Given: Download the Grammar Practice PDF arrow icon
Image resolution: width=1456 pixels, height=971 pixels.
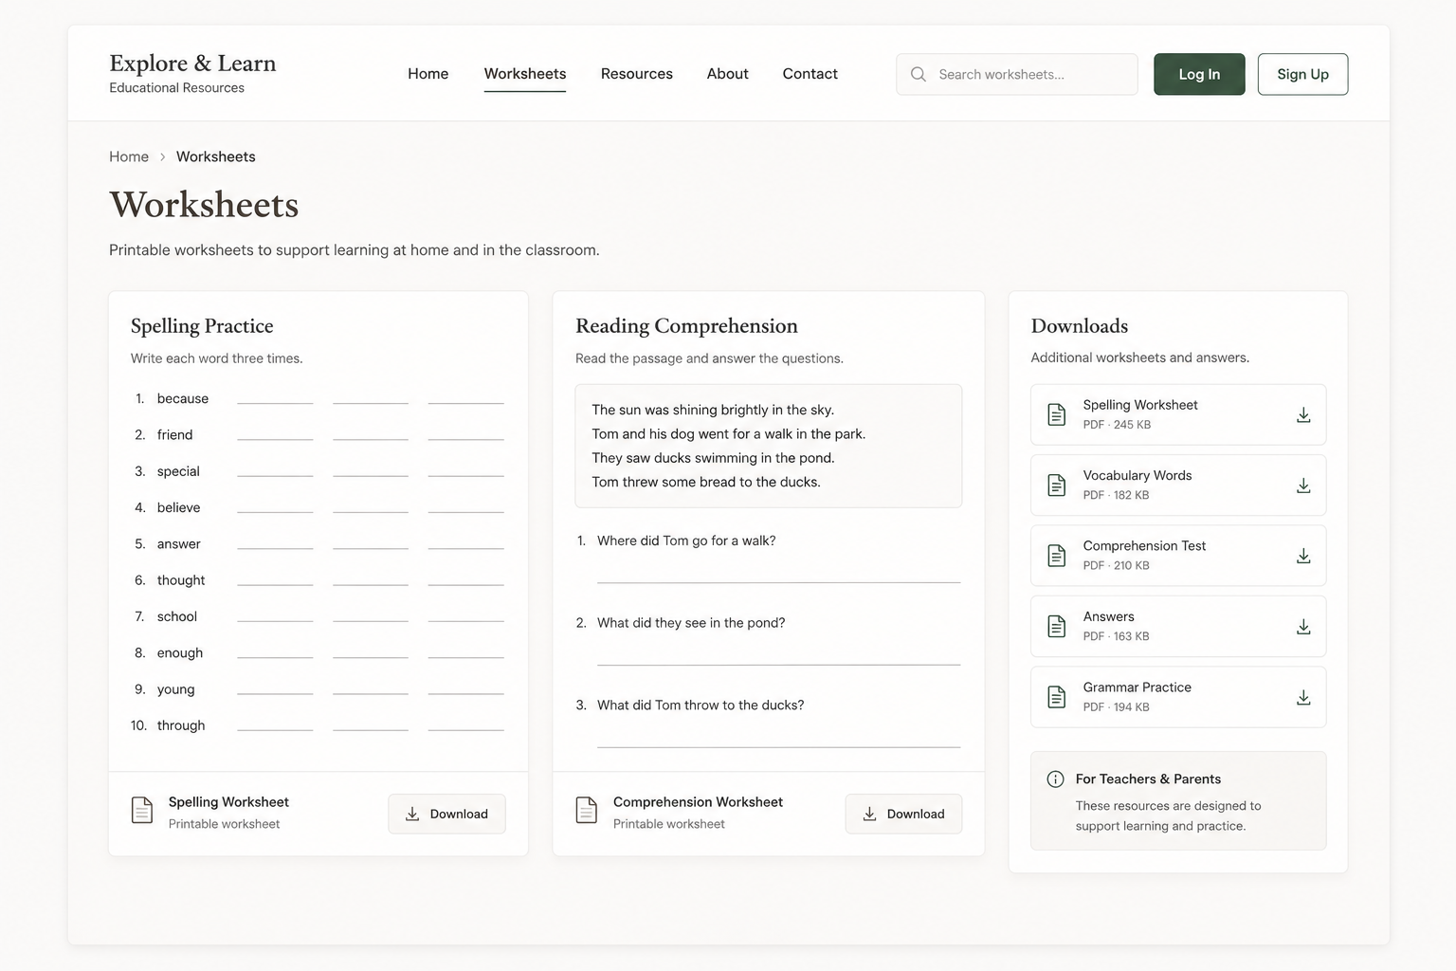Looking at the screenshot, I should 1303,697.
